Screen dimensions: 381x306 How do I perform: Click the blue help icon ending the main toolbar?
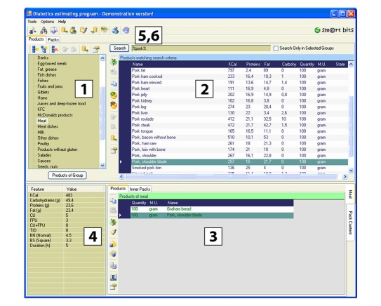click(126, 30)
